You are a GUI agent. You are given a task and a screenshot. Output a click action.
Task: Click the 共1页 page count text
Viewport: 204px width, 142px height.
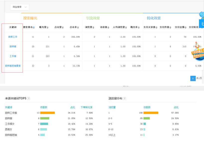point(199,78)
